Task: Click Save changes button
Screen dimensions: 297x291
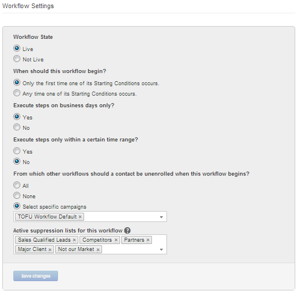Action: pyautogui.click(x=35, y=276)
